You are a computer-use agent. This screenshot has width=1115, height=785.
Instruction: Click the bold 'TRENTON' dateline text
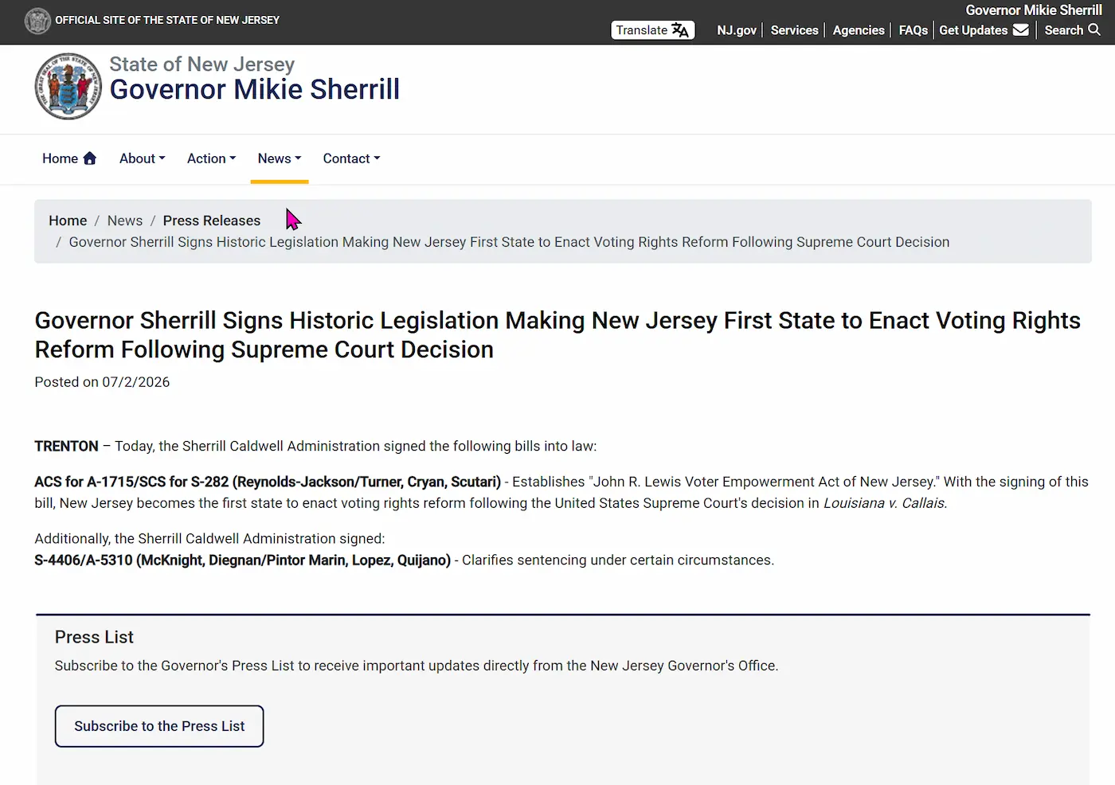pos(66,447)
